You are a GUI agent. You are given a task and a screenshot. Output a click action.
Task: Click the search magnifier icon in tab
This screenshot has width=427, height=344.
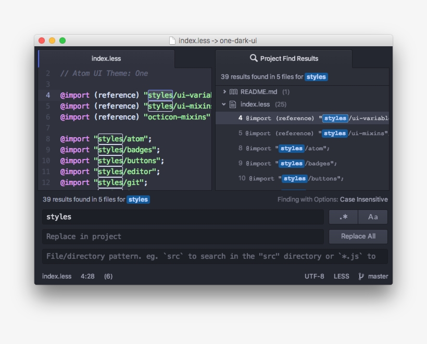[254, 58]
